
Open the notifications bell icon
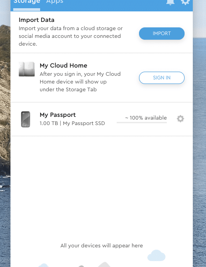170,2
